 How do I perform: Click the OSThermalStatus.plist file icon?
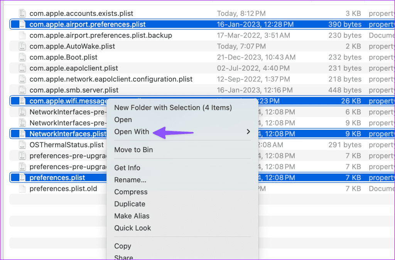tap(23, 145)
